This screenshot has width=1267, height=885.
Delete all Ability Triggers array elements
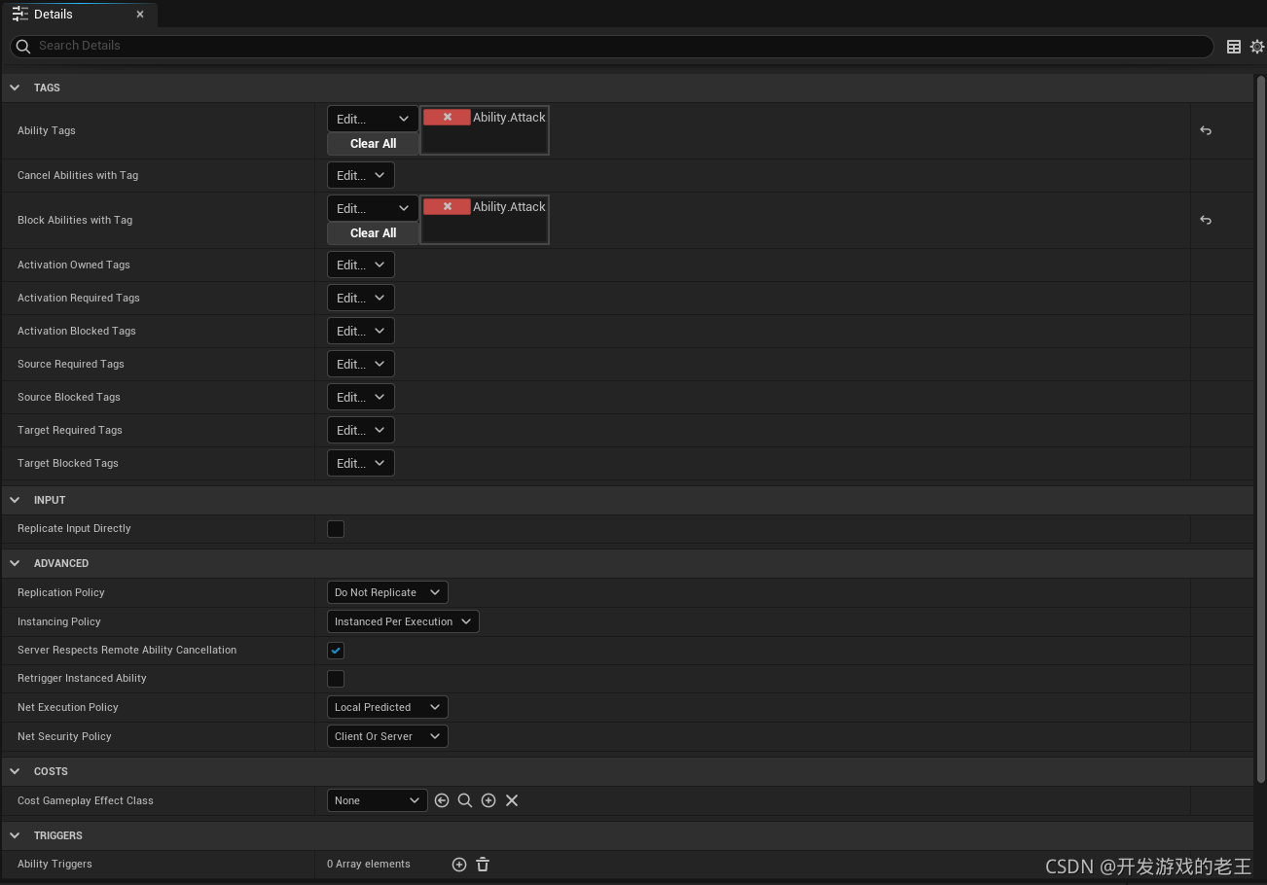(x=483, y=864)
